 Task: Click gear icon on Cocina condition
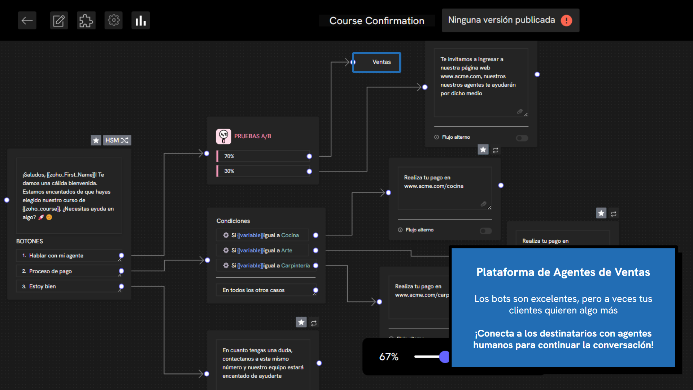[x=226, y=235]
